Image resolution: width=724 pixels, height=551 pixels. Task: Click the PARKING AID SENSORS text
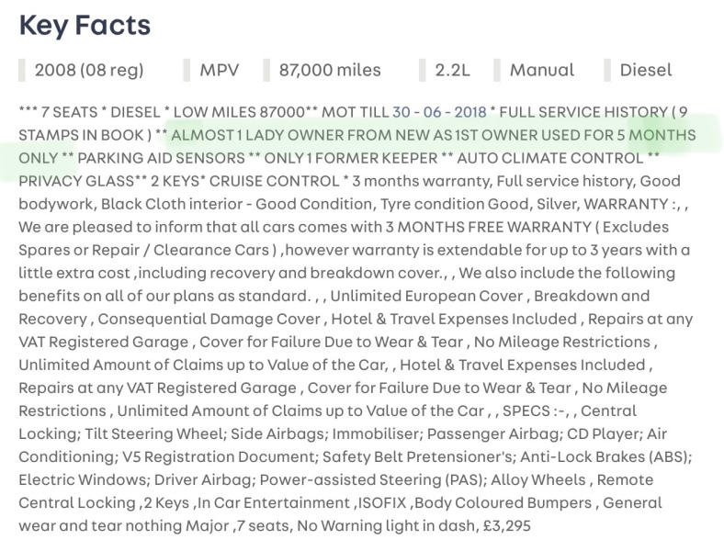pos(161,158)
